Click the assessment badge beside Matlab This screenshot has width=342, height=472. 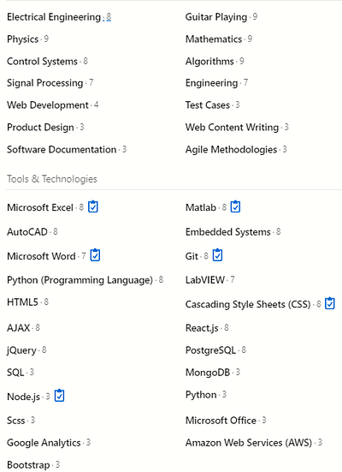(x=235, y=206)
